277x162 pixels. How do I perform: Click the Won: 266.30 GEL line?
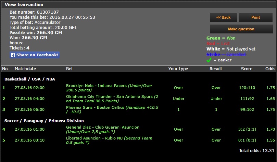(29, 38)
